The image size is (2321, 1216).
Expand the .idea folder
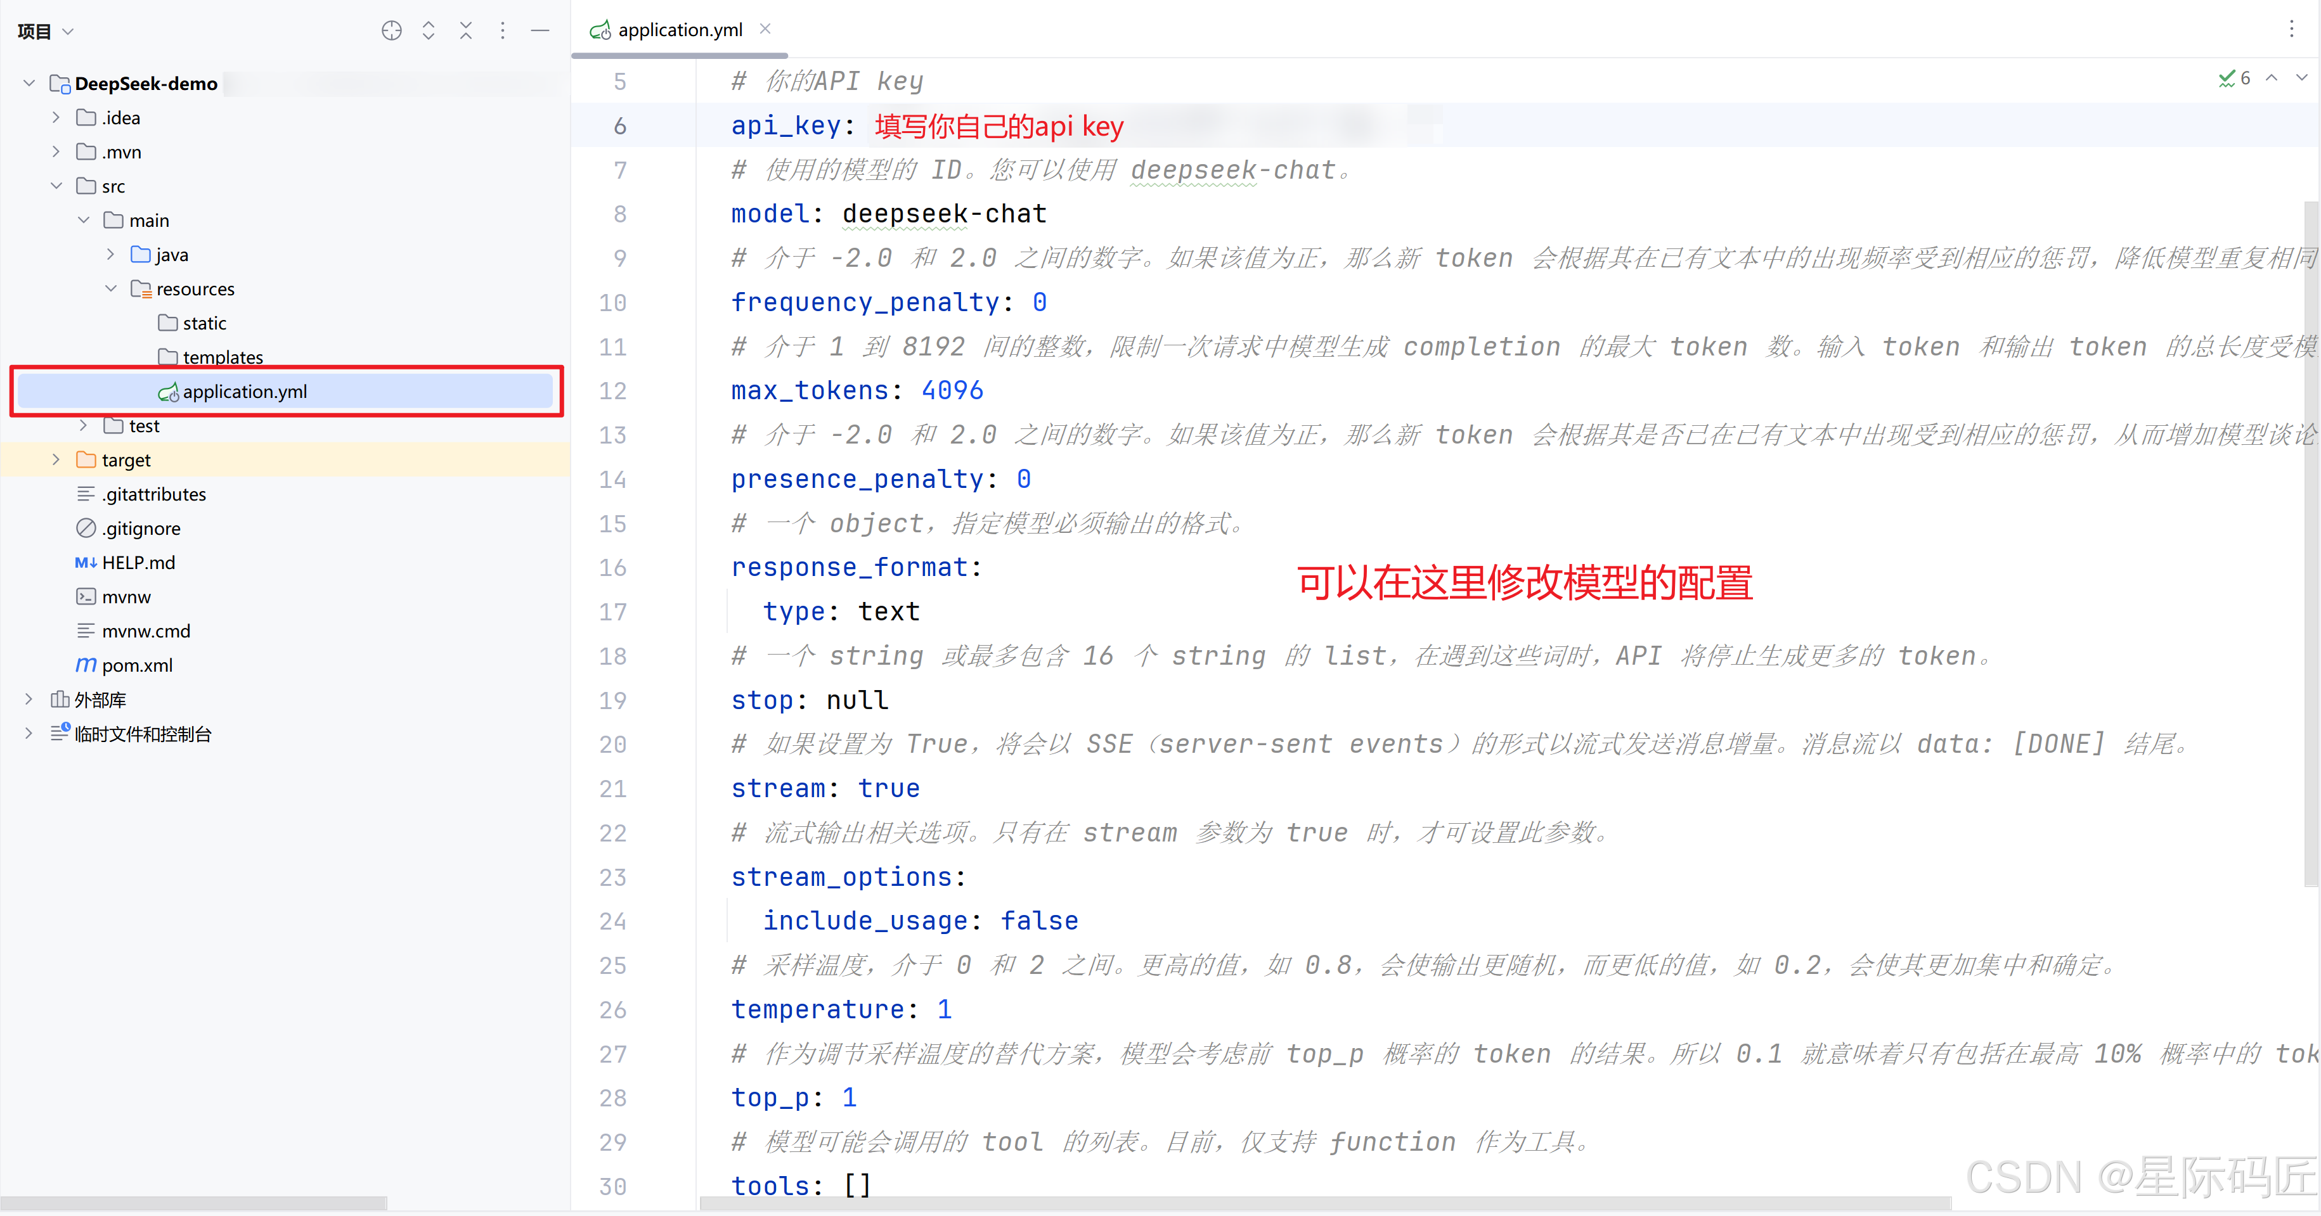pyautogui.click(x=56, y=118)
